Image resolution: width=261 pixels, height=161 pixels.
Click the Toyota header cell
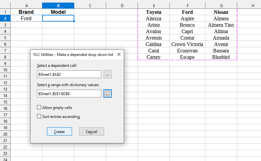pos(154,12)
